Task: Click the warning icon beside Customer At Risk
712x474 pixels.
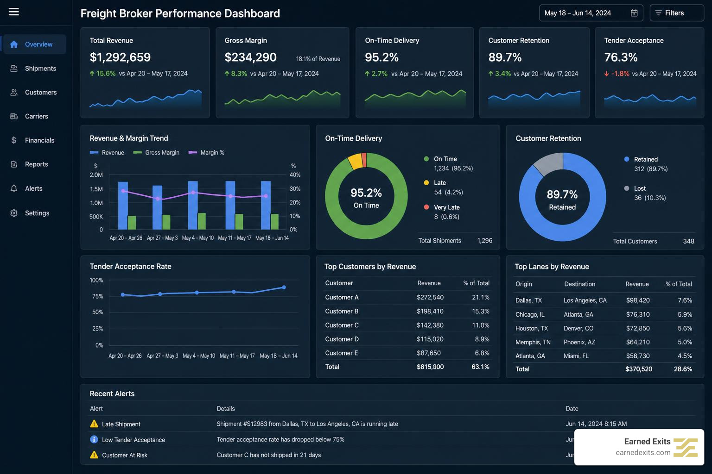Action: (x=94, y=455)
